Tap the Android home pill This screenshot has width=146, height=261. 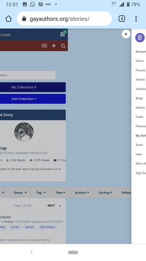[73, 252]
